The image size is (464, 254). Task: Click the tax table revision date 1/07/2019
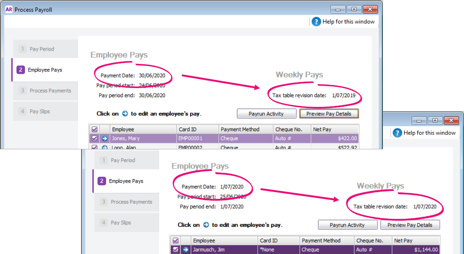point(344,96)
